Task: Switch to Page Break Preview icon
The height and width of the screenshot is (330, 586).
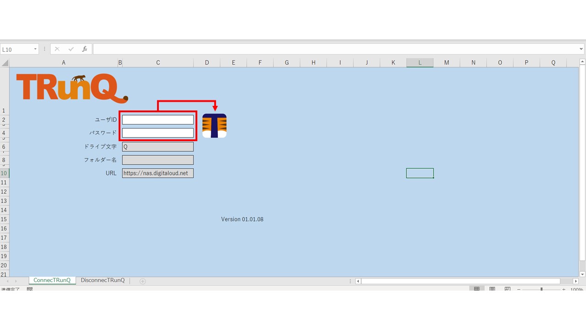Action: [x=507, y=290]
